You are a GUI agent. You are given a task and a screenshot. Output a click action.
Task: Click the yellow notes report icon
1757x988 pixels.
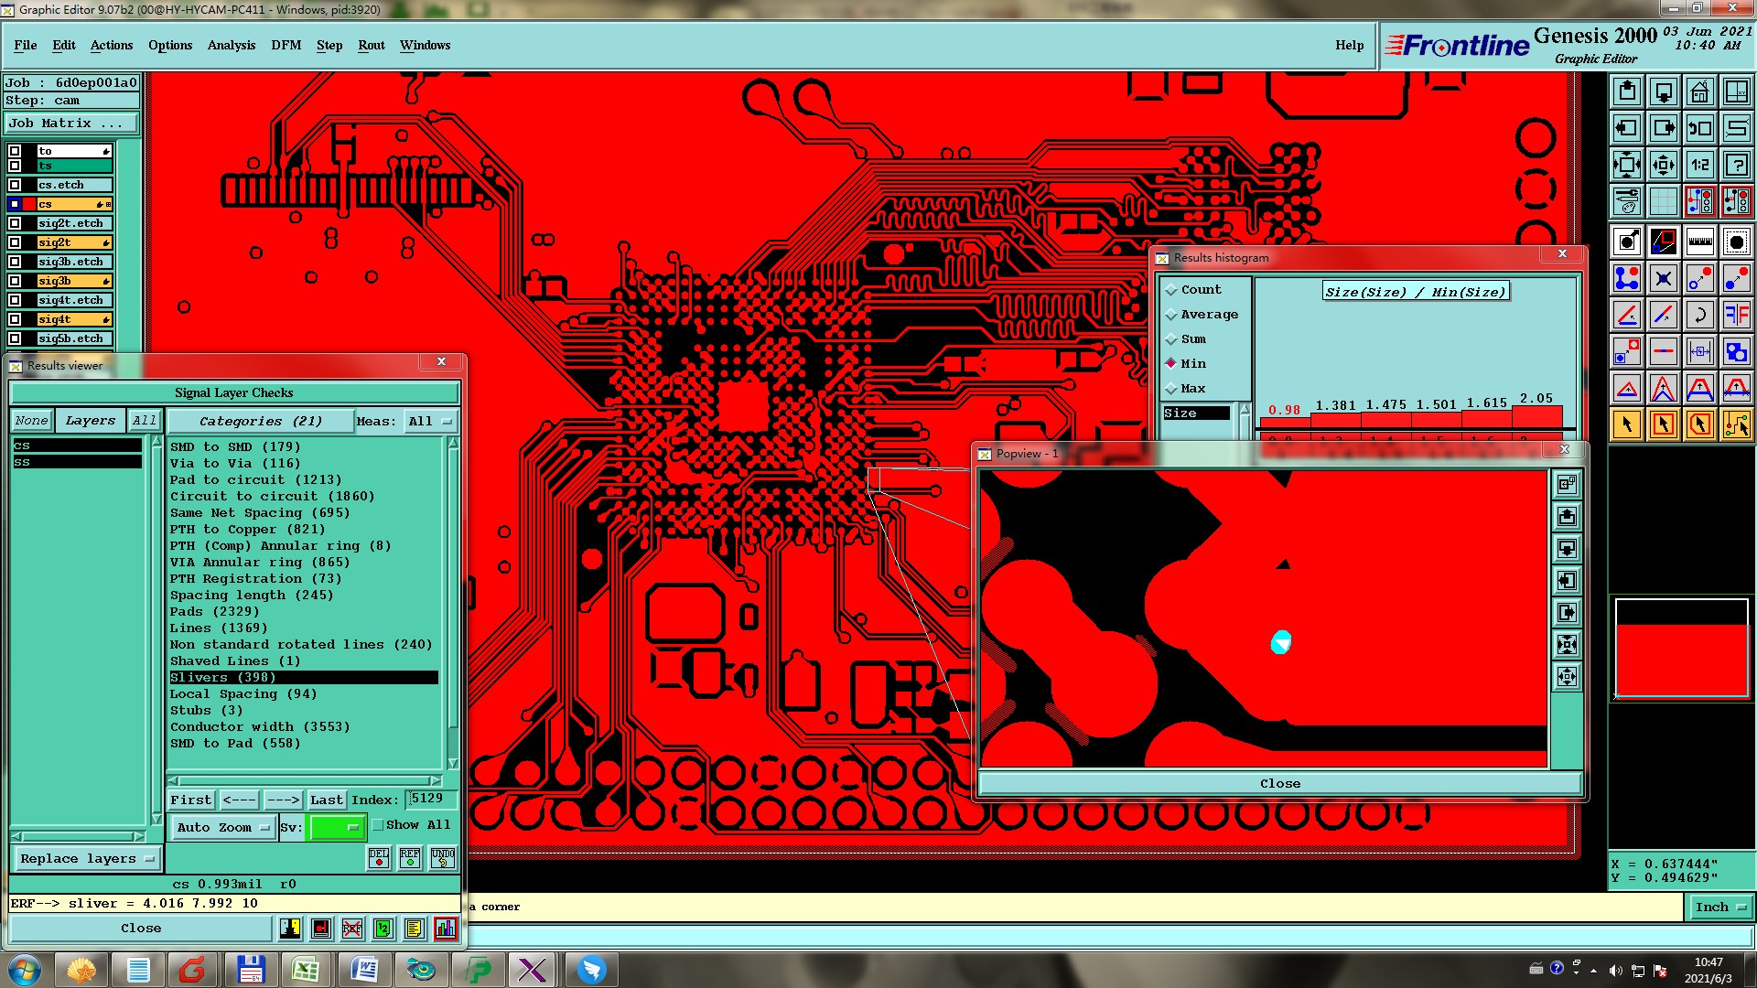415,929
